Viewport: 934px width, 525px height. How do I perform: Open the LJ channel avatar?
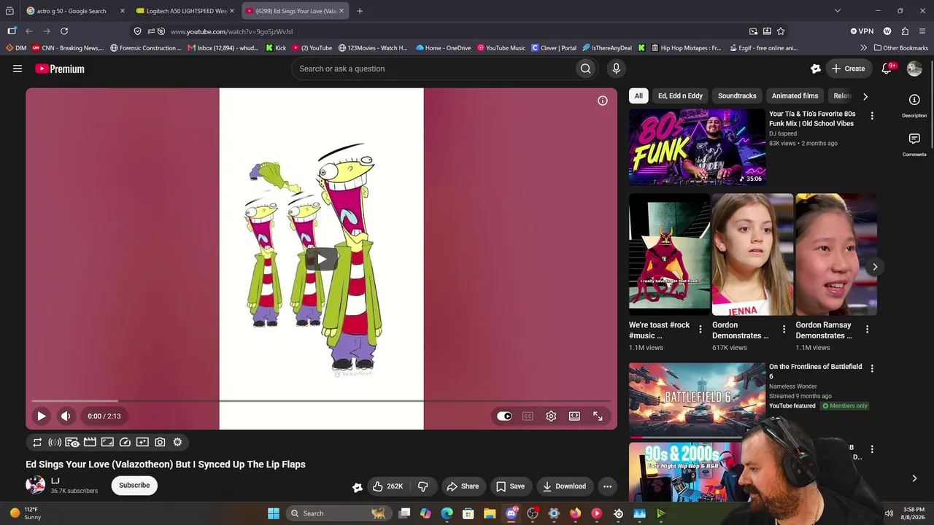coord(35,485)
